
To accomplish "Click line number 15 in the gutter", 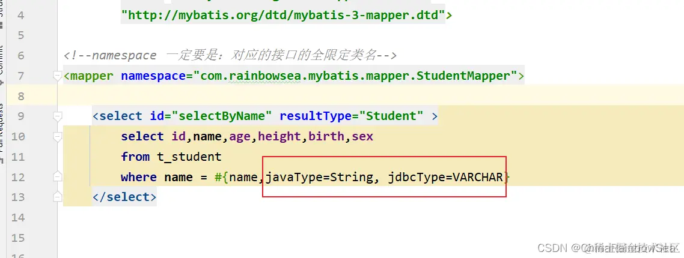I will pos(18,238).
